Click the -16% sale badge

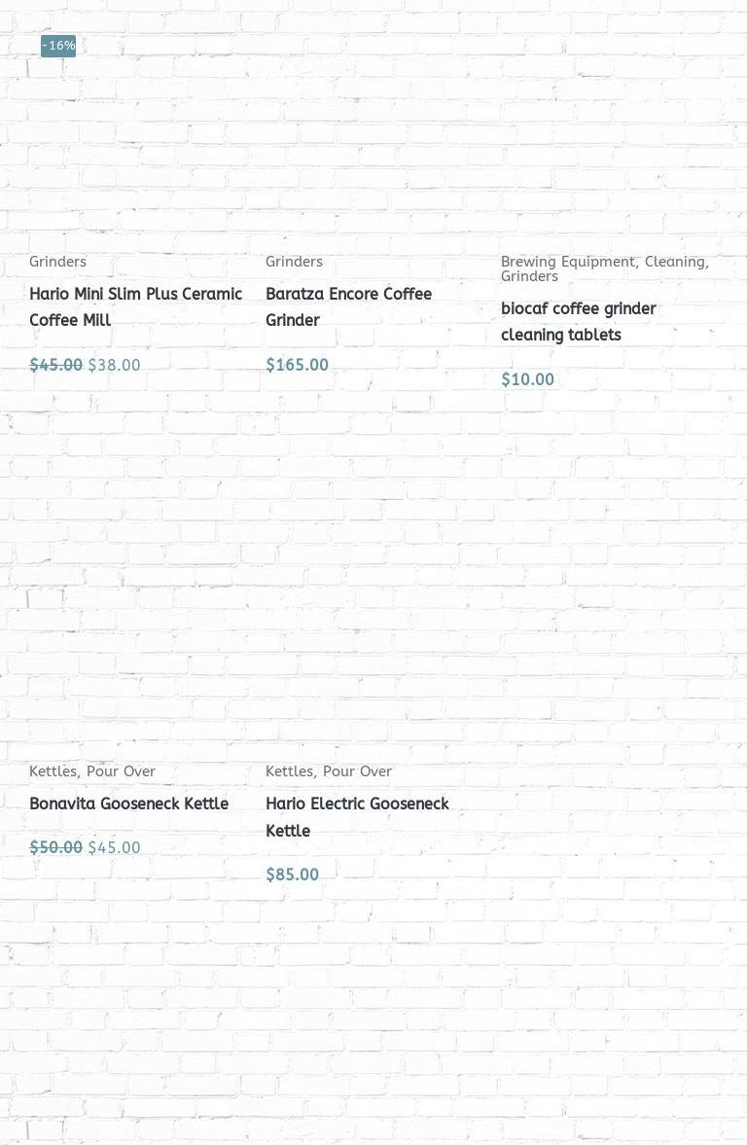point(58,46)
